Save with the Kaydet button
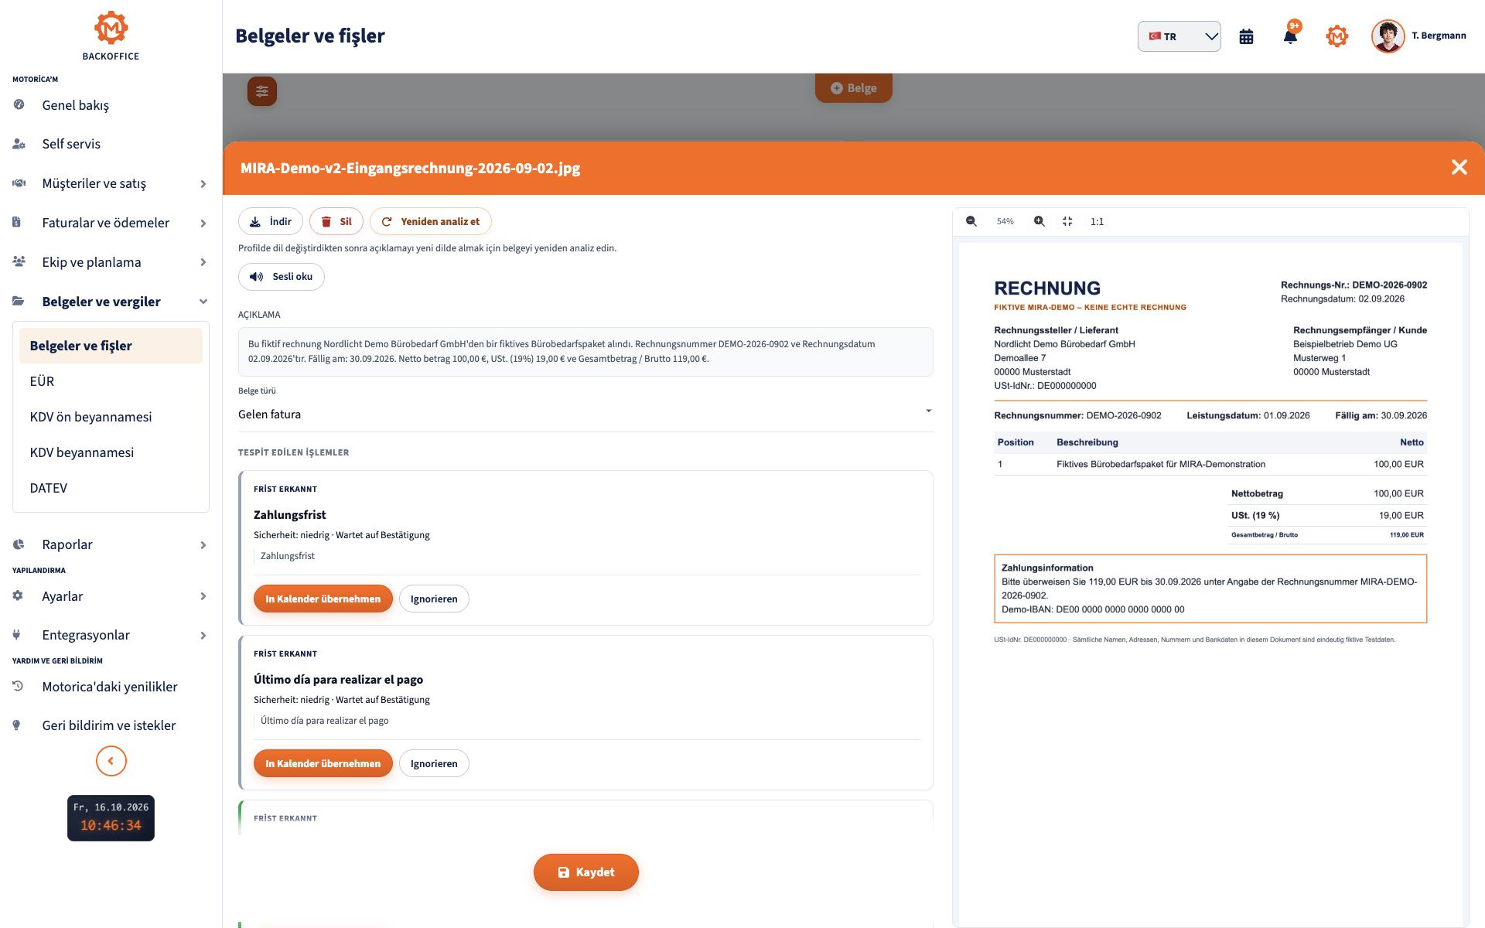 click(x=585, y=872)
